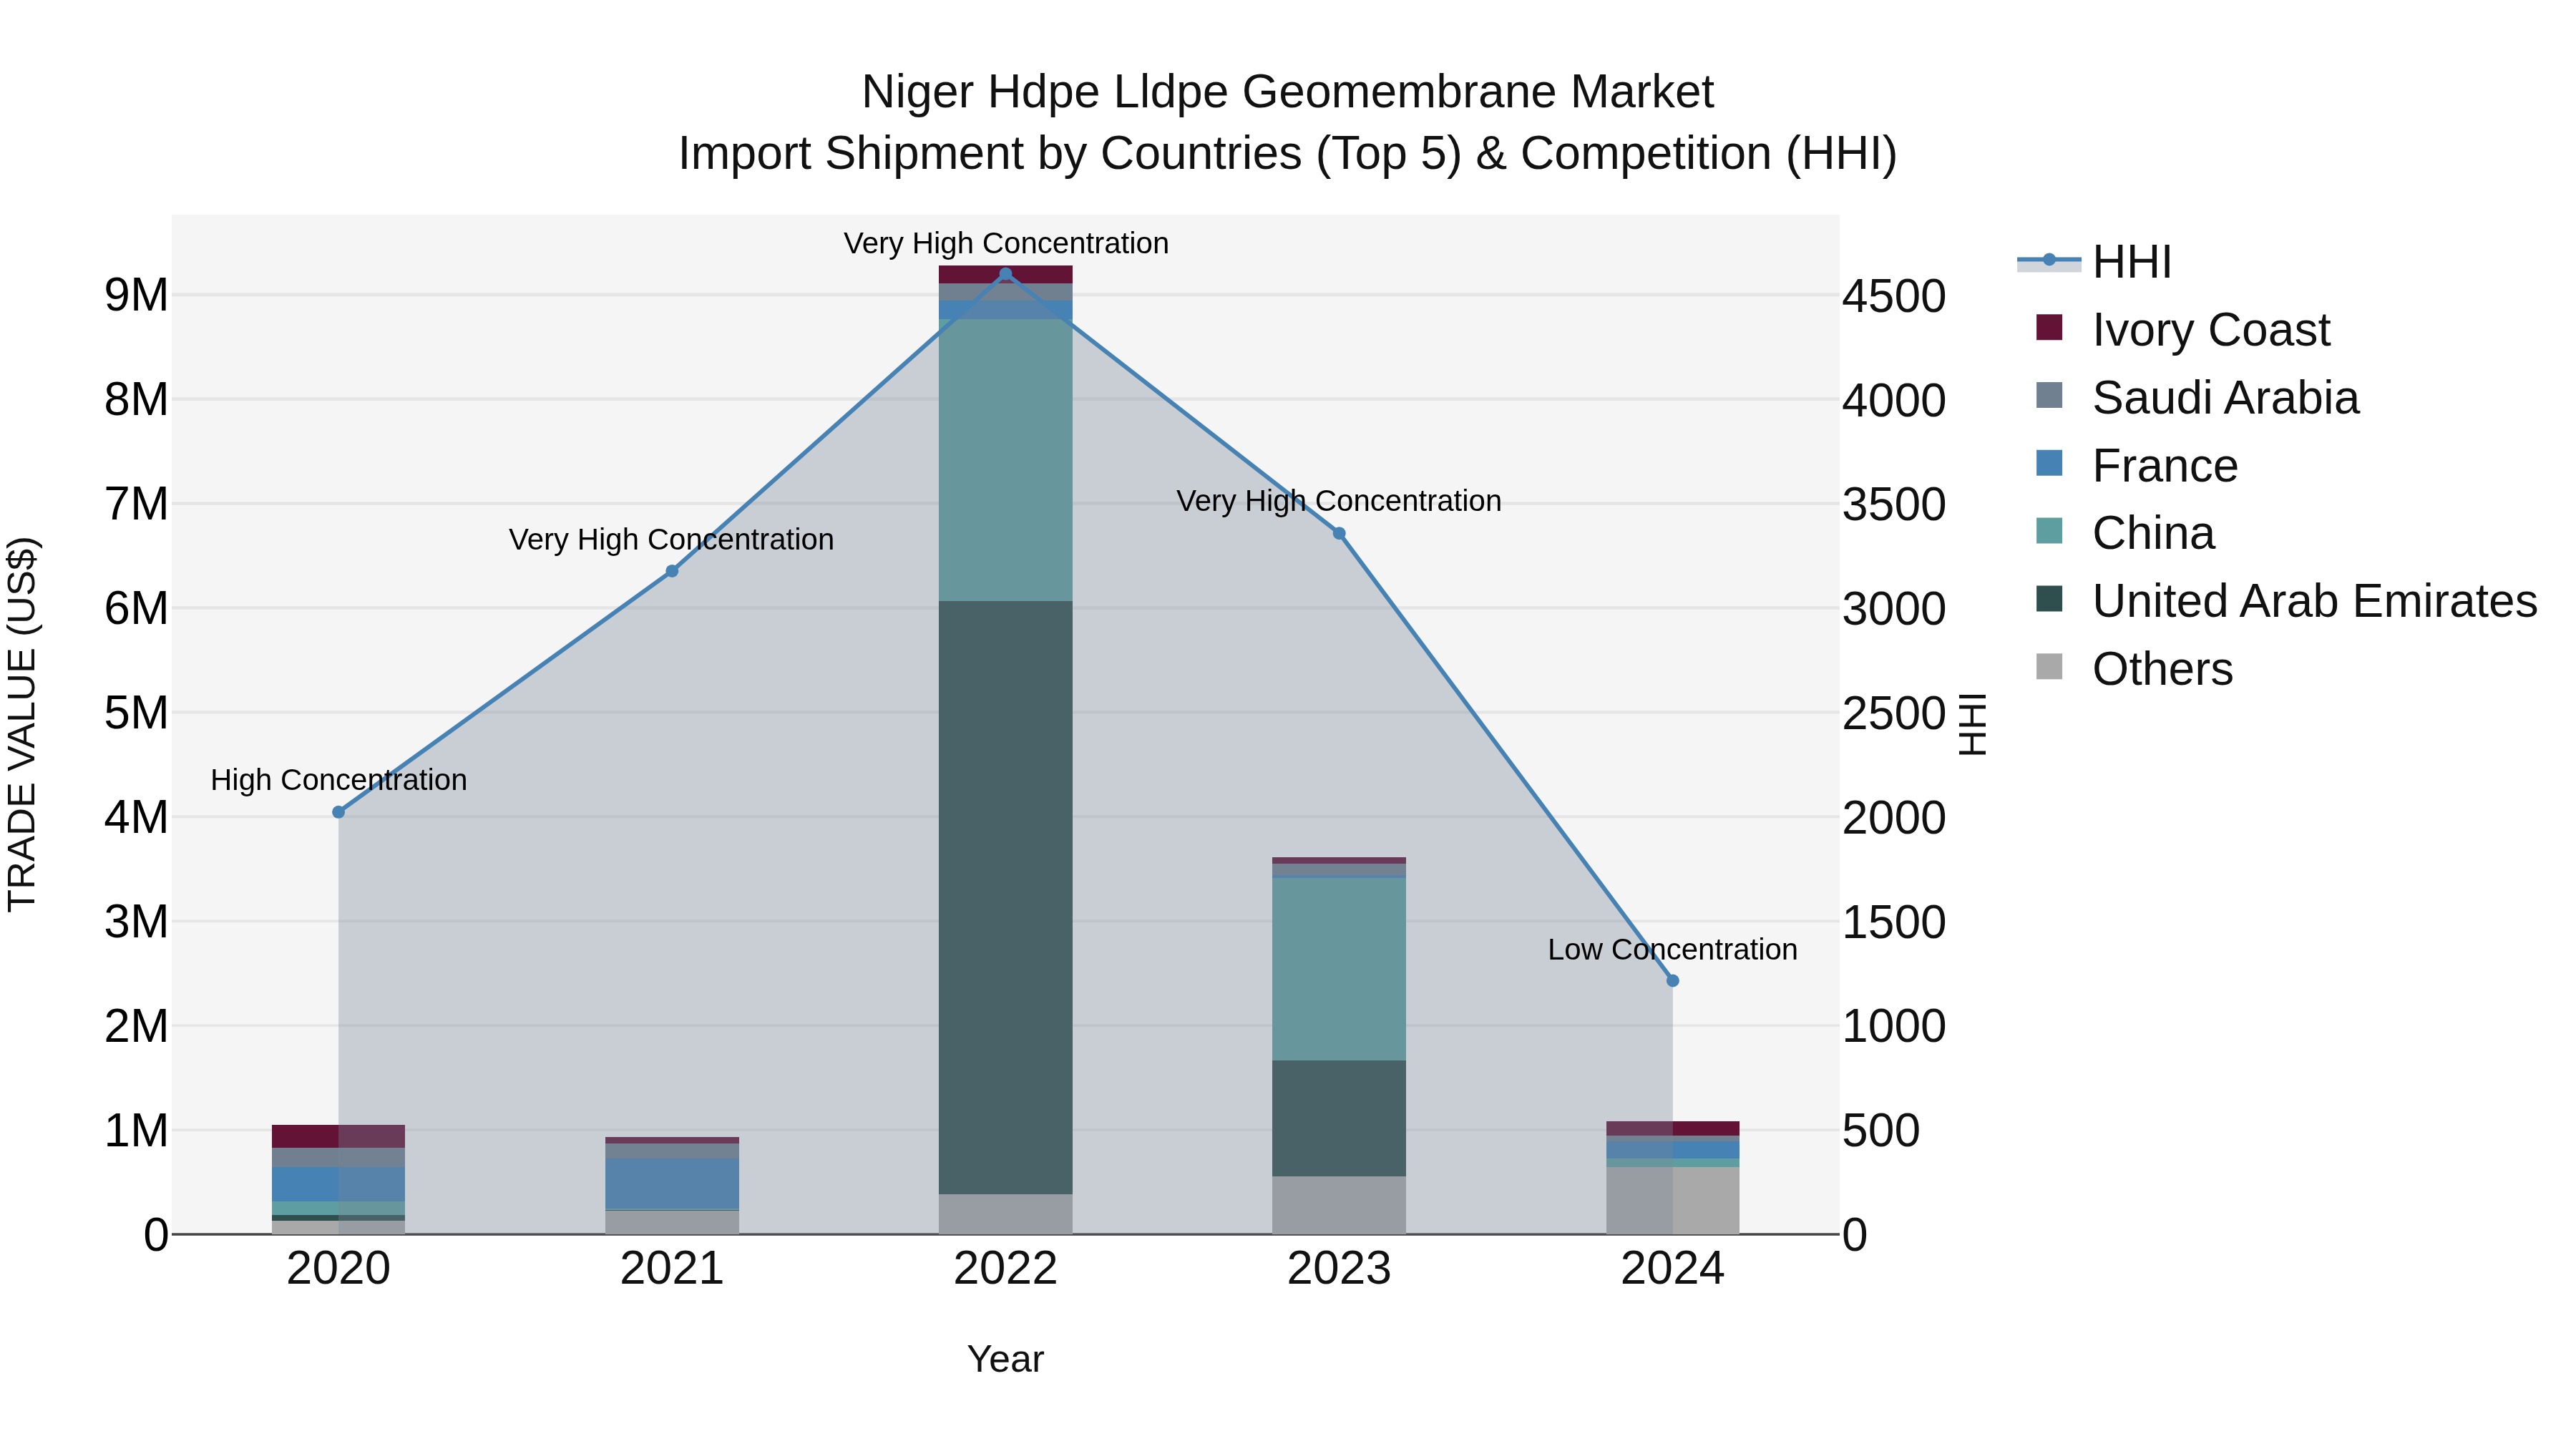Click the 'Year' x-axis title
The image size is (2576, 1449).
(x=1006, y=1359)
